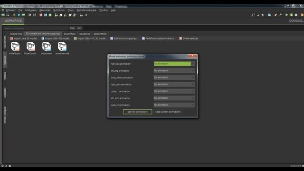The height and width of the screenshot is (171, 304).
Task: Open the File menu
Action: [20, 10]
